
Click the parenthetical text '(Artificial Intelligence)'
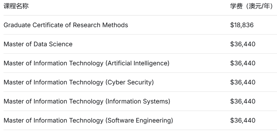pos(137,63)
